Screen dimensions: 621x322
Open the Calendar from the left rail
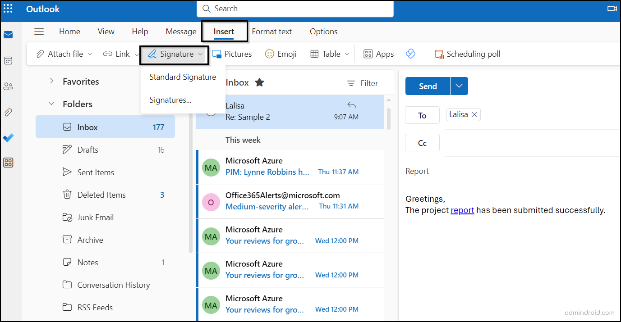coord(8,60)
